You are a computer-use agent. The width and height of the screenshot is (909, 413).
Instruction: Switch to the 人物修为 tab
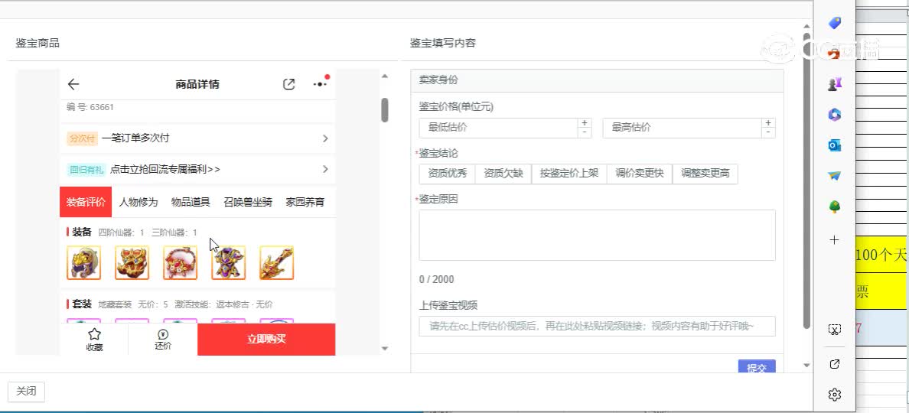(x=138, y=202)
